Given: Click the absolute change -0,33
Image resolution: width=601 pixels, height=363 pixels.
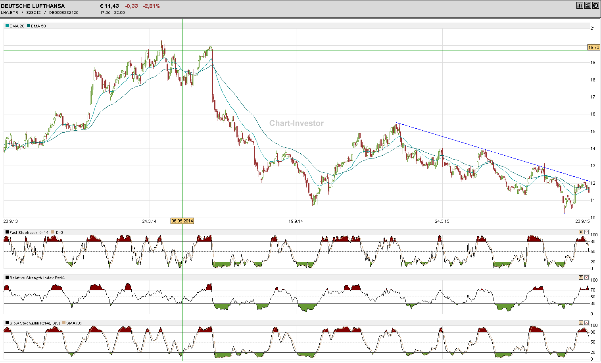Looking at the screenshot, I should [x=131, y=6].
